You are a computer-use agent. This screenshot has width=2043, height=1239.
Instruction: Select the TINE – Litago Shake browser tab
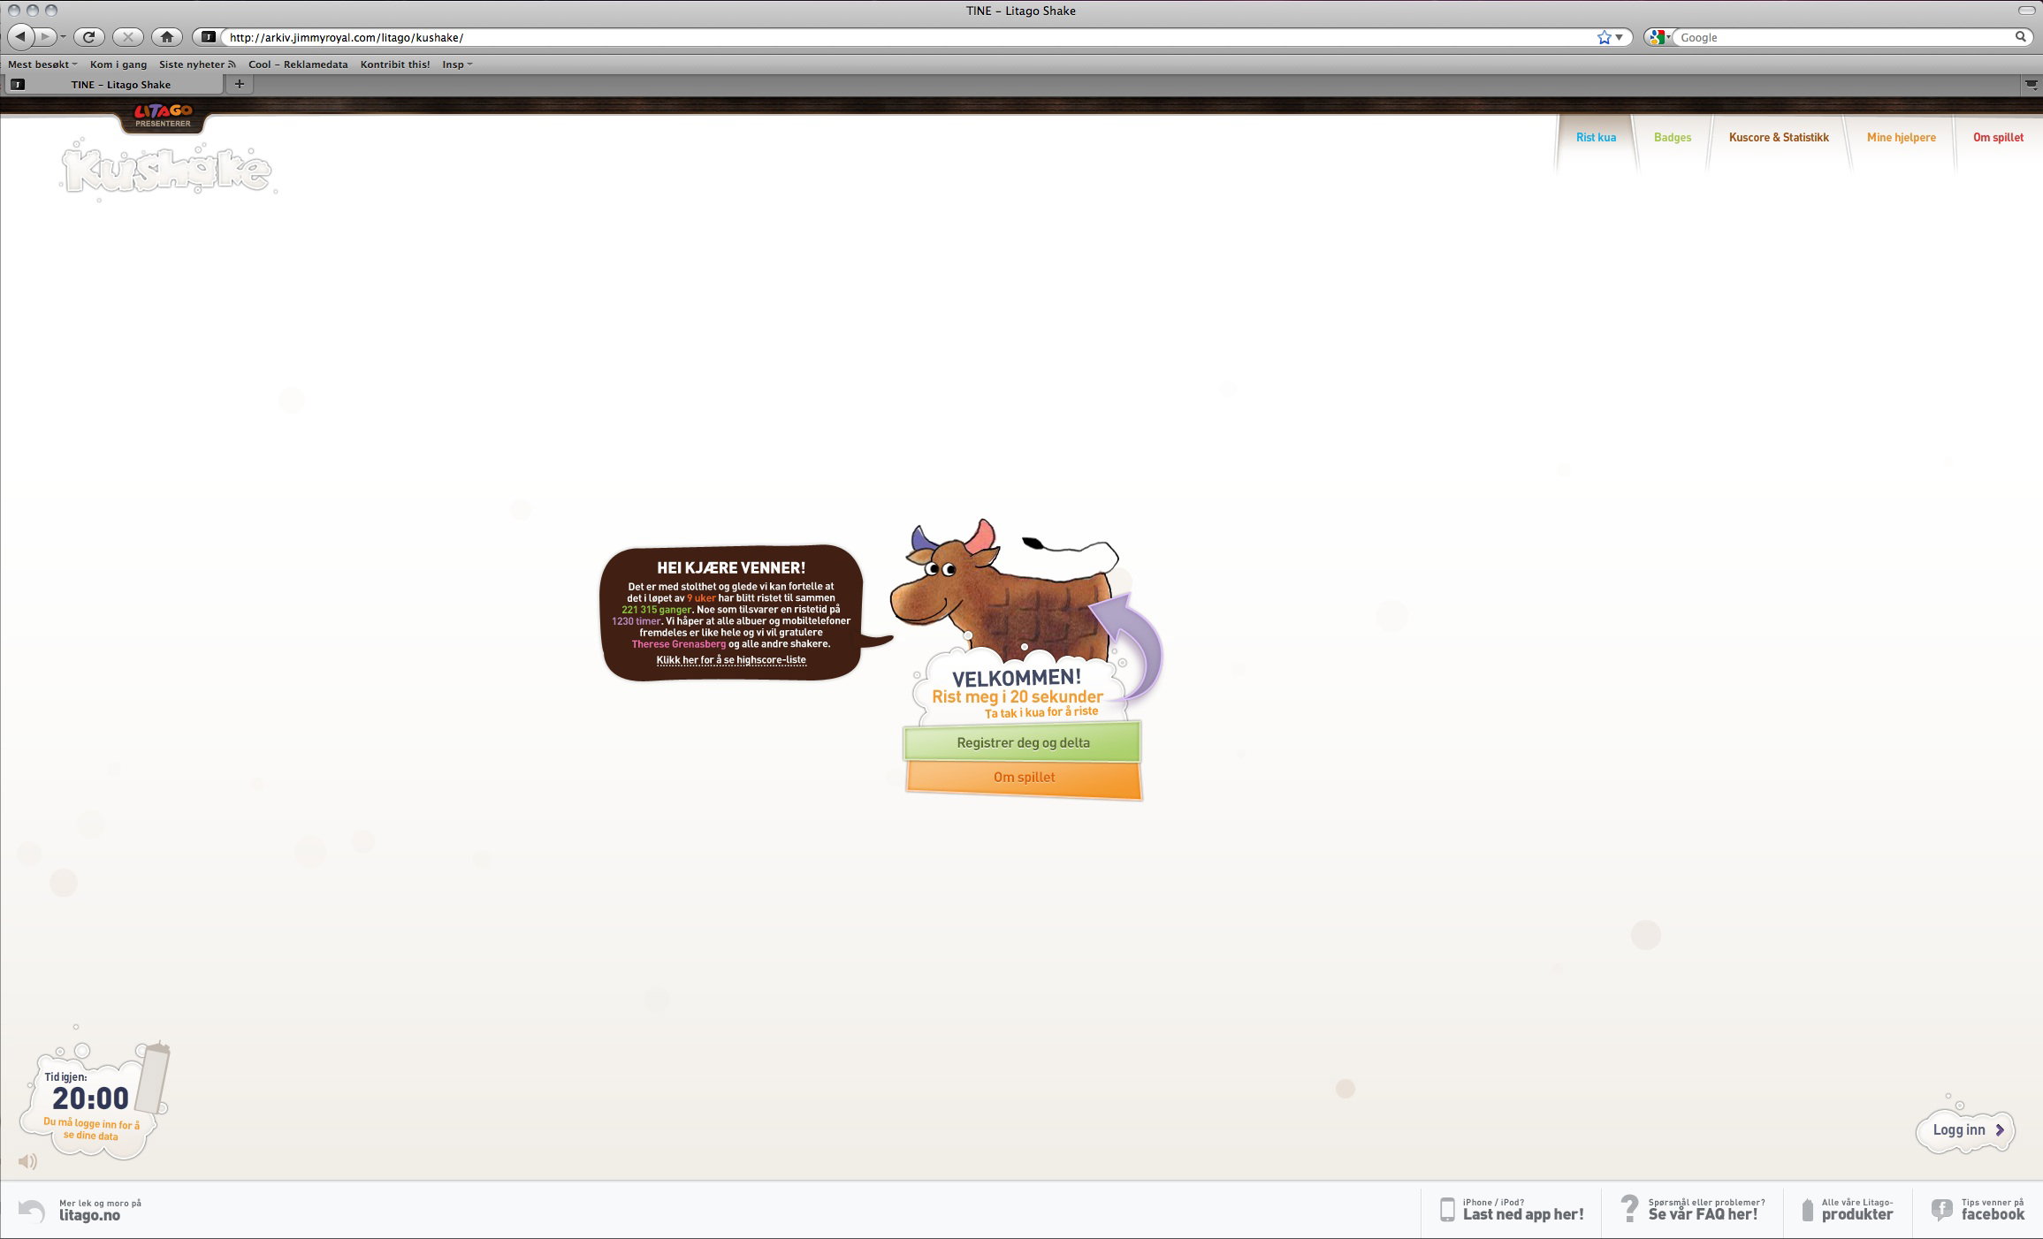tap(115, 85)
